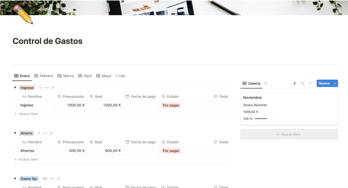Viewport: 348px width, 188px height.
Task: Click Nuevo ítem under the Noviembre card
Action: coord(289,134)
